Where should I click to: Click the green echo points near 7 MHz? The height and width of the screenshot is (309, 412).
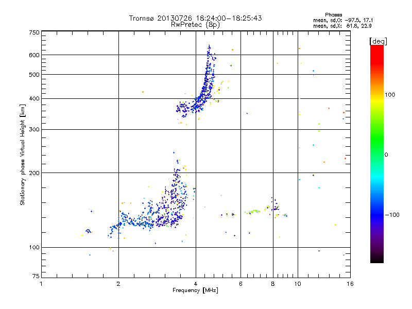tap(253, 212)
